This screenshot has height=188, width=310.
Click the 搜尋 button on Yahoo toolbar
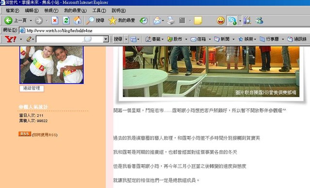click(x=118, y=39)
